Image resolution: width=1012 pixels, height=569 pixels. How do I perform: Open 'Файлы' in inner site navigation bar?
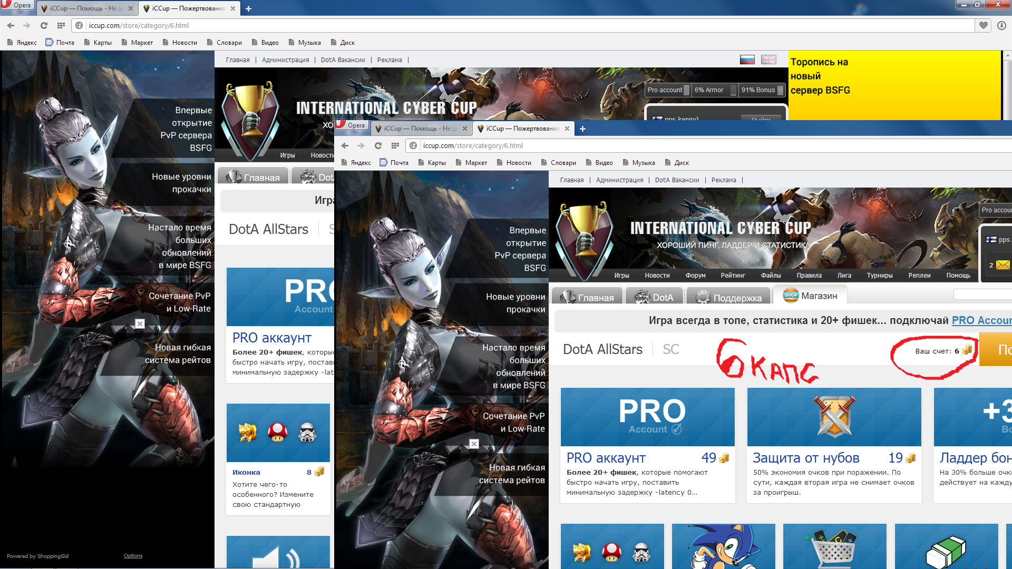tap(771, 276)
